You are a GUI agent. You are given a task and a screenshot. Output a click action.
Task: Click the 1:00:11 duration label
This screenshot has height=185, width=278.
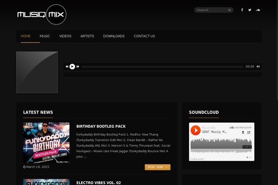[247, 147]
